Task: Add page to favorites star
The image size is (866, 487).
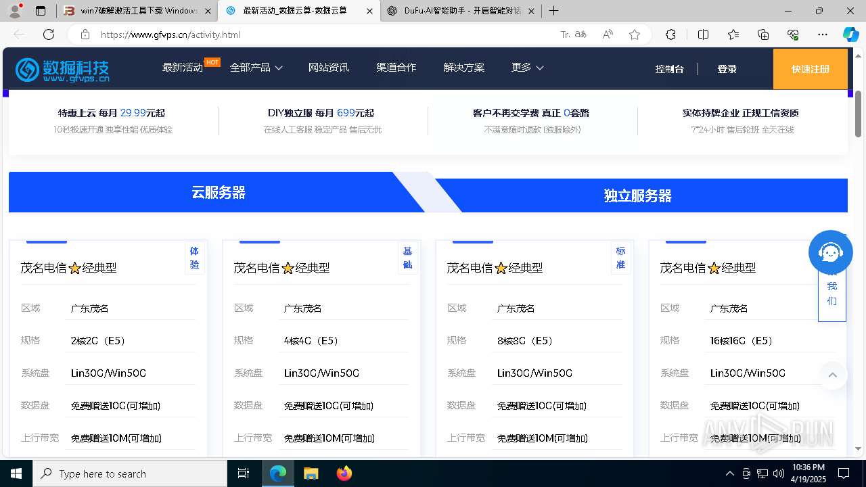Action: coord(635,34)
